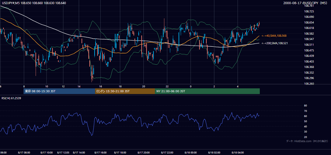Select the NY 21:00-06:00 JST session bar
The height and width of the screenshot is (155, 331).
click(x=207, y=91)
